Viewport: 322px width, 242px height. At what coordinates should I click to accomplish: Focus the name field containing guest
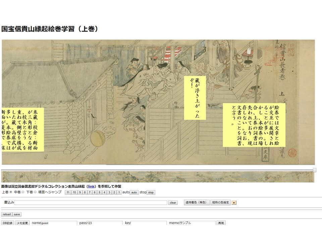[59, 223]
